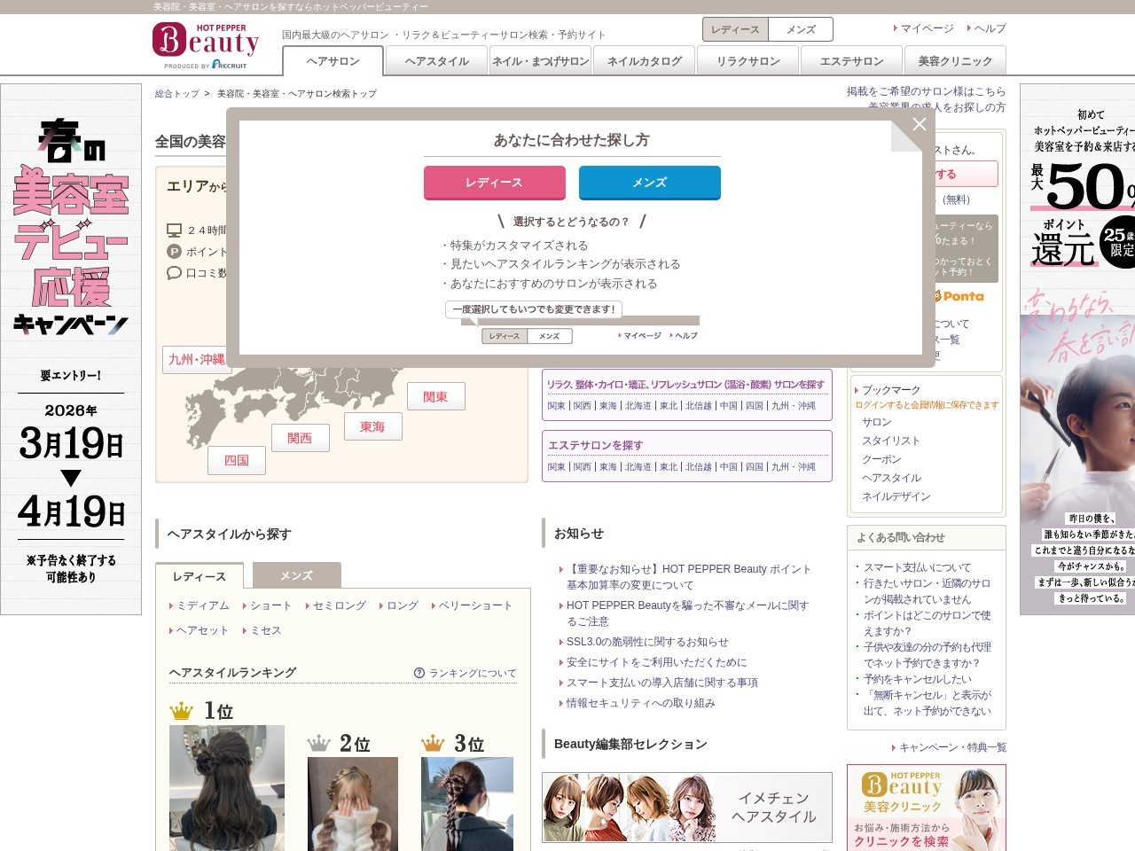1135x851 pixels.
Task: Switch the header gender toggle to メンズ
Action: (800, 28)
